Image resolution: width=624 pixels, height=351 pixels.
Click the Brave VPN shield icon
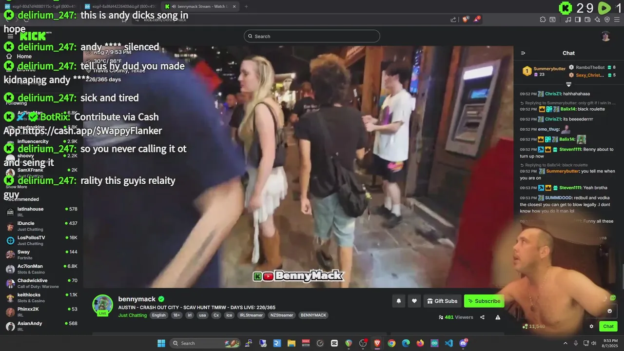(607, 19)
